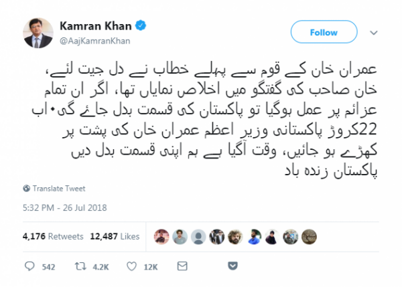Retweet using the retweet arrows icon
Viewport: 402px width, 287px height.
[x=80, y=266]
